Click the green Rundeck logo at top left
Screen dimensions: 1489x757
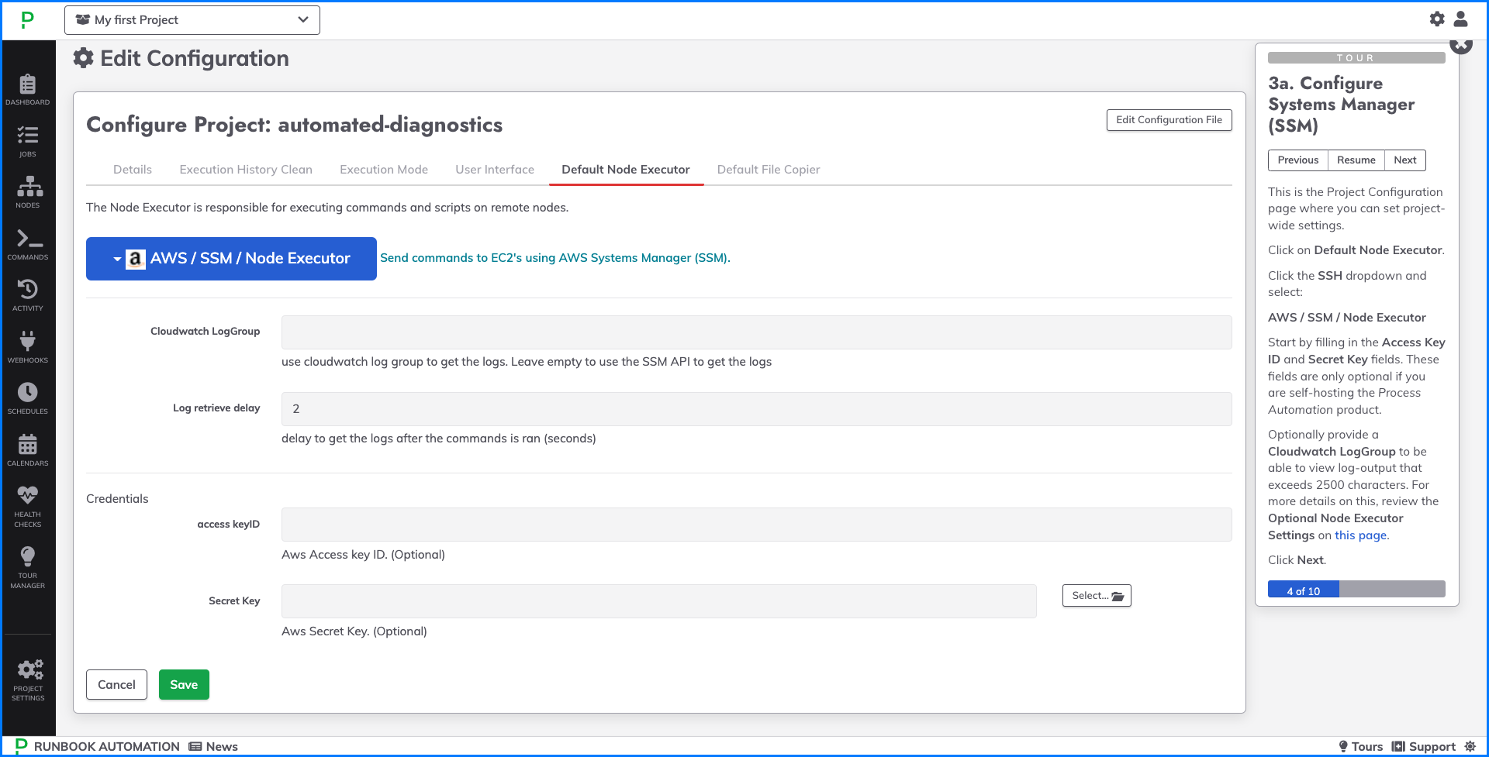pos(28,20)
